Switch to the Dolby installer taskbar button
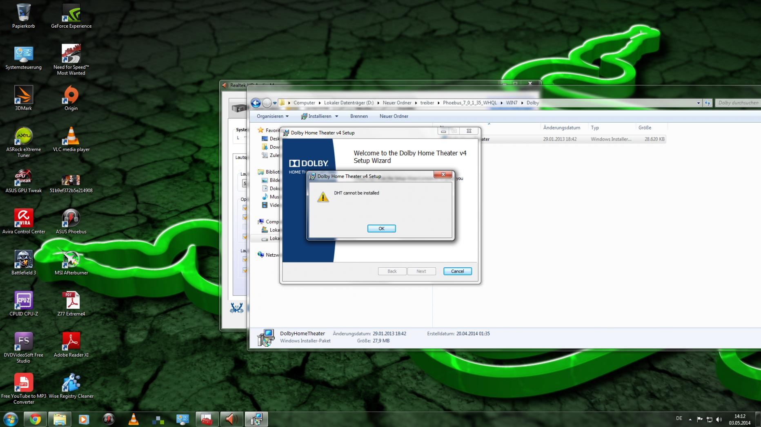761x427 pixels. (x=256, y=419)
